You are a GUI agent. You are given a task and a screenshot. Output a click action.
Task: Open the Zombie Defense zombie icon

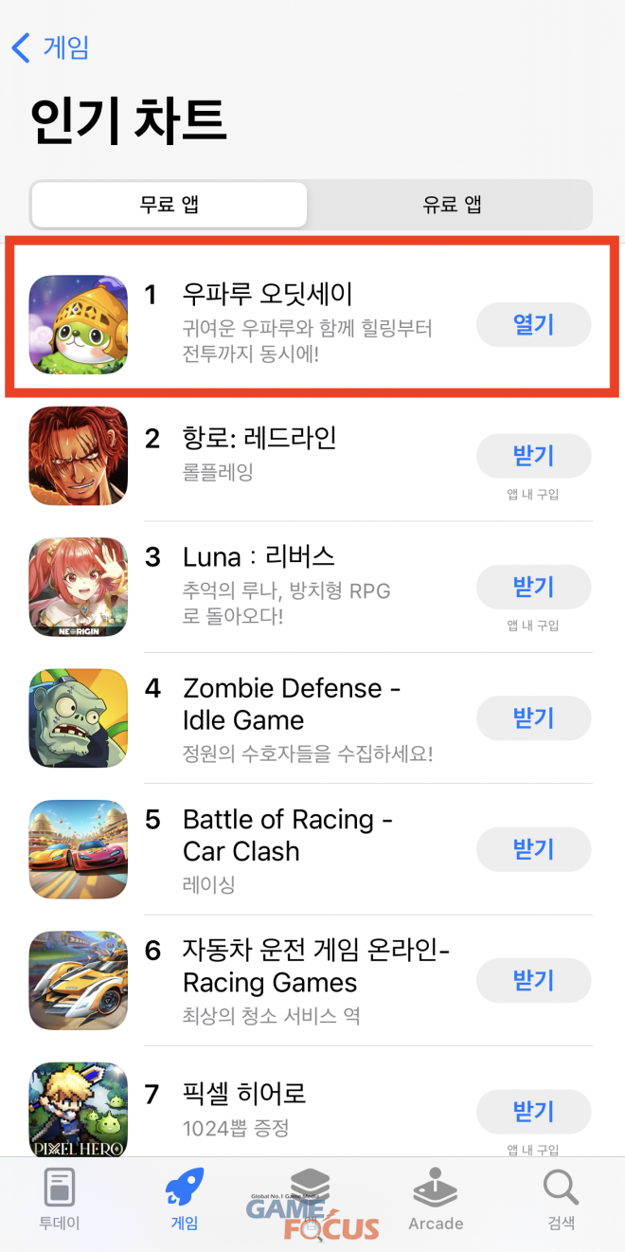point(79,718)
